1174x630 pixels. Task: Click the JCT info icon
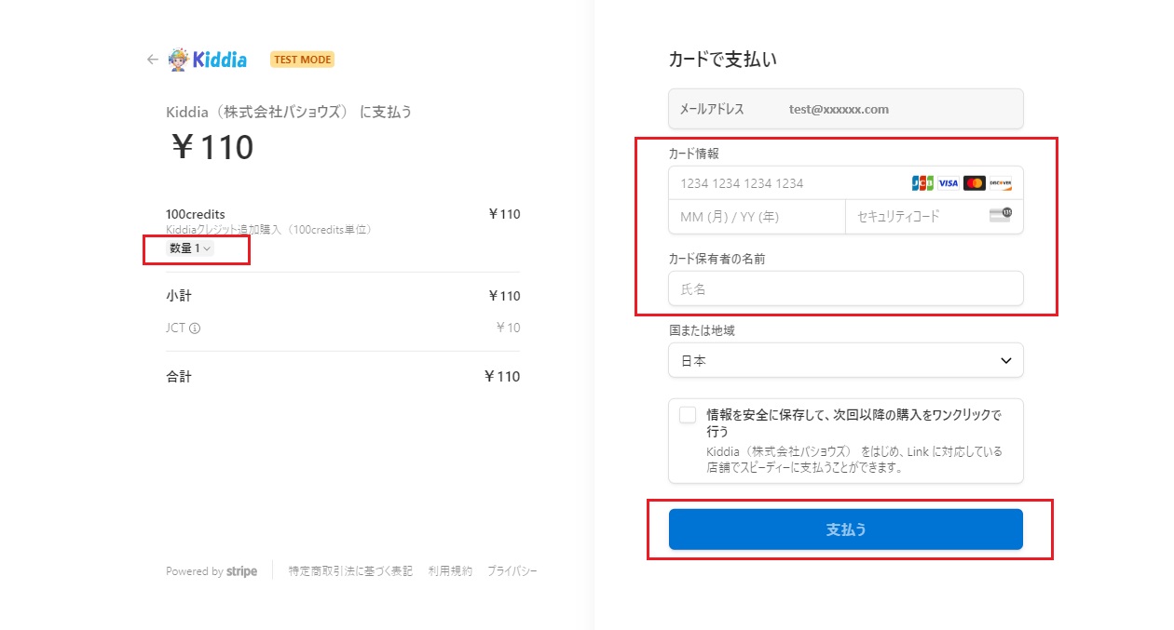click(196, 328)
